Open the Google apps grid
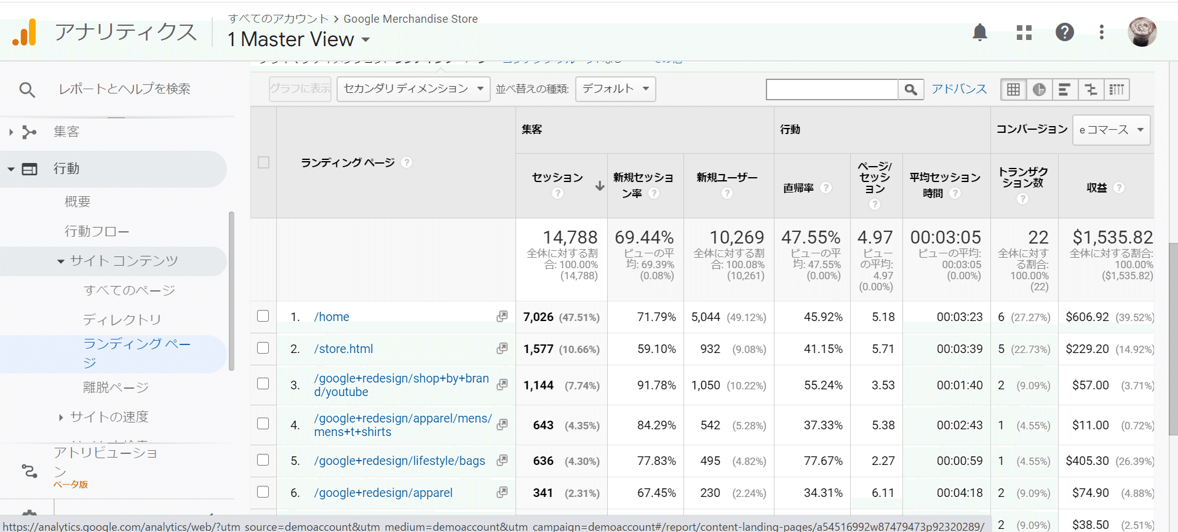 [x=1024, y=32]
